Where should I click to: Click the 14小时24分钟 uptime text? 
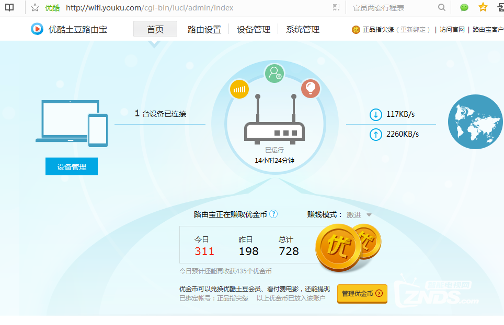point(274,161)
